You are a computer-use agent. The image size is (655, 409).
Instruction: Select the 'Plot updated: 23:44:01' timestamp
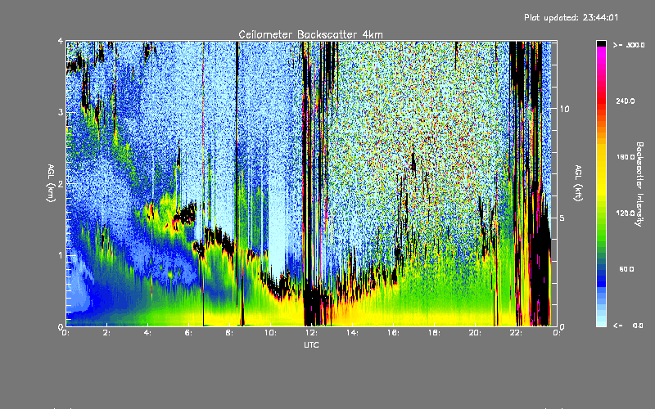click(571, 17)
